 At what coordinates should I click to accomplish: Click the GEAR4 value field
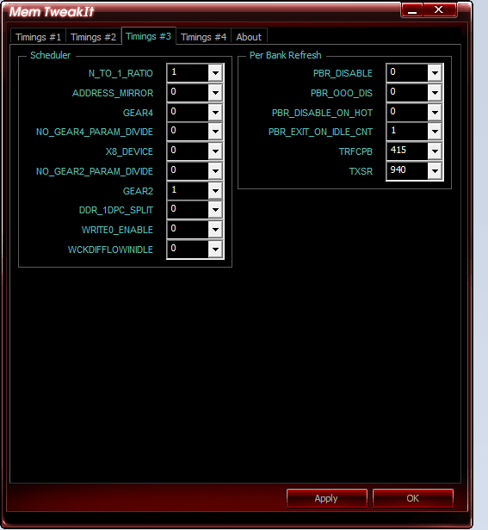(x=188, y=113)
